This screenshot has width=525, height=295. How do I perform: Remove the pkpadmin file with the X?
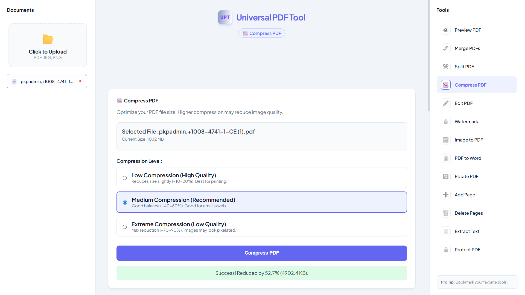point(80,81)
